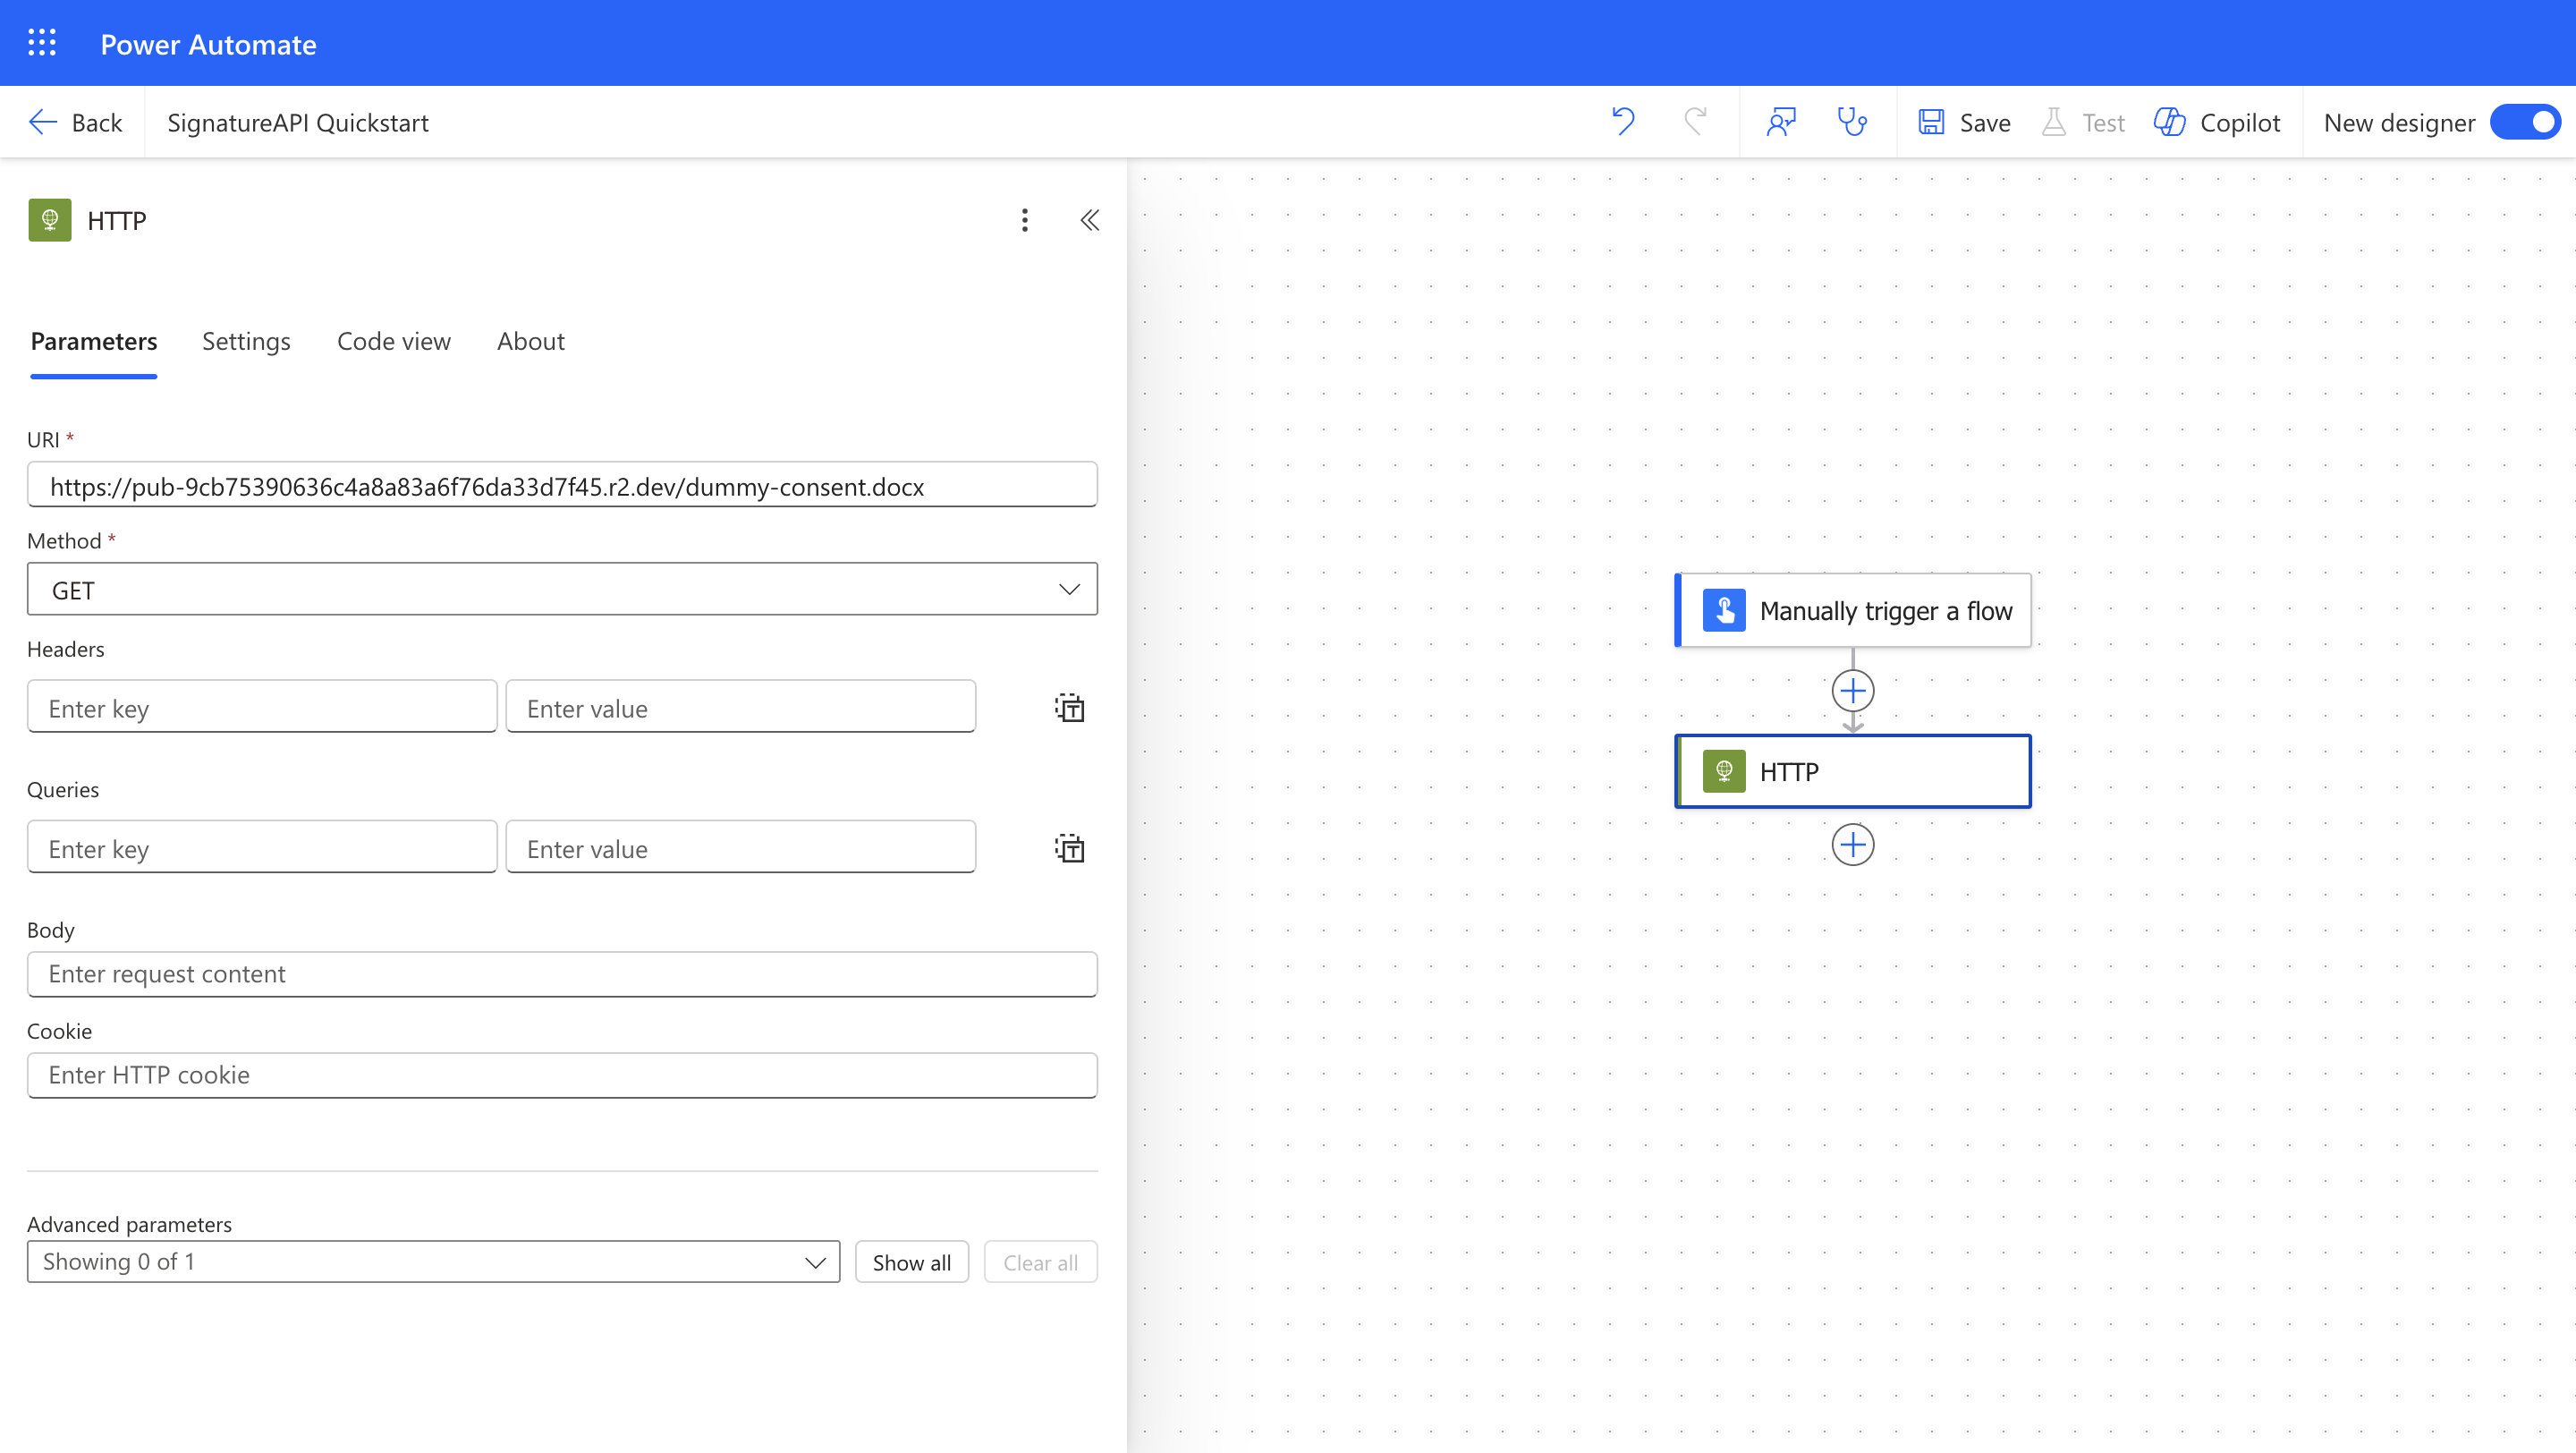Open Advanced parameters Showing 0 of 1
Screen dimensions: 2576x1453
click(x=433, y=1262)
